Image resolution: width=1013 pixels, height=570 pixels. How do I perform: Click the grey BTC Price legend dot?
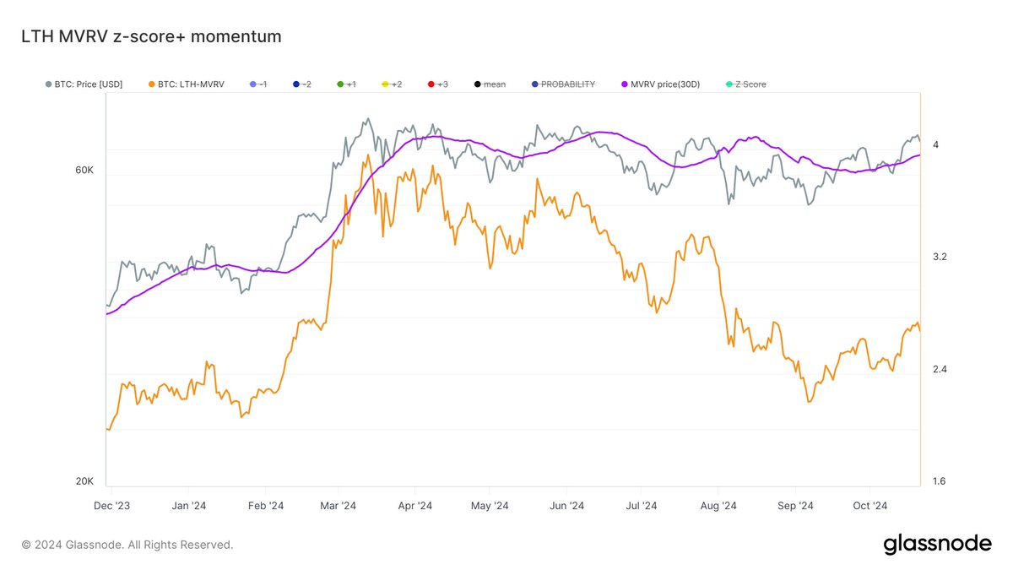point(49,84)
